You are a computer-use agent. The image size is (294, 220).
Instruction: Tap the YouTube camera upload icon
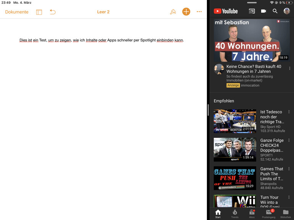point(263,11)
